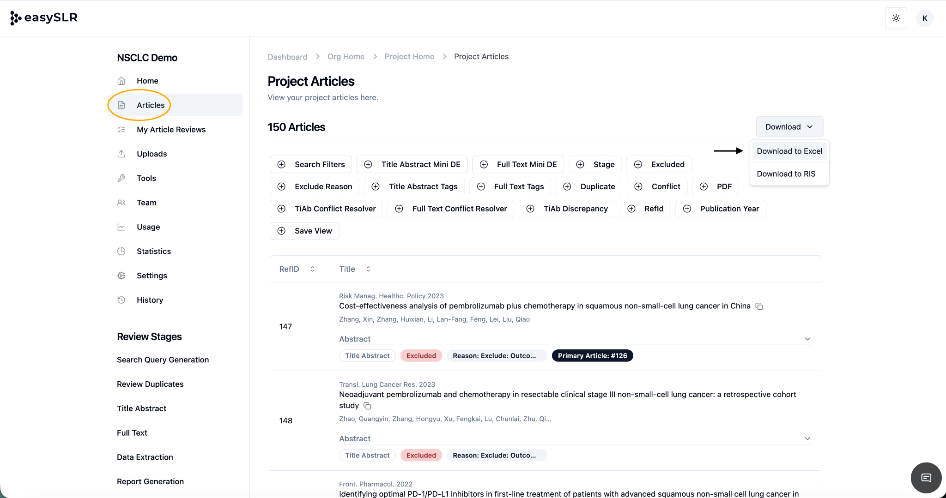
Task: Toggle the light/dark theme sun icon
Action: pos(896,18)
